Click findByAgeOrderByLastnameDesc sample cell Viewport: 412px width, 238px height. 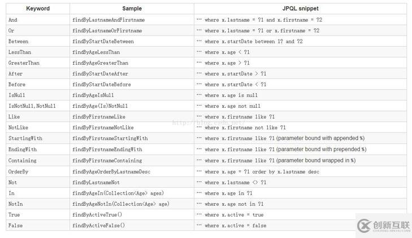click(132, 171)
